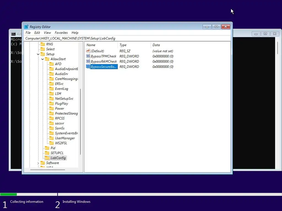Click BypassRAMCheck REG_DWORD type cell
This screenshot has width=282, height=211.
point(129,61)
